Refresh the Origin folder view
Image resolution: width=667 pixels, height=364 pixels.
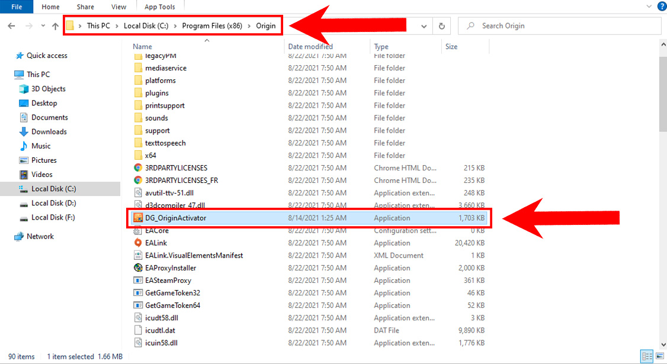coord(441,27)
